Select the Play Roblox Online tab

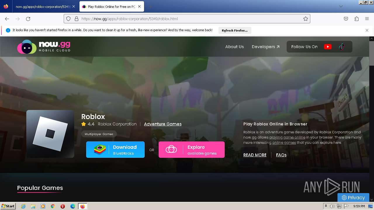click(x=112, y=6)
